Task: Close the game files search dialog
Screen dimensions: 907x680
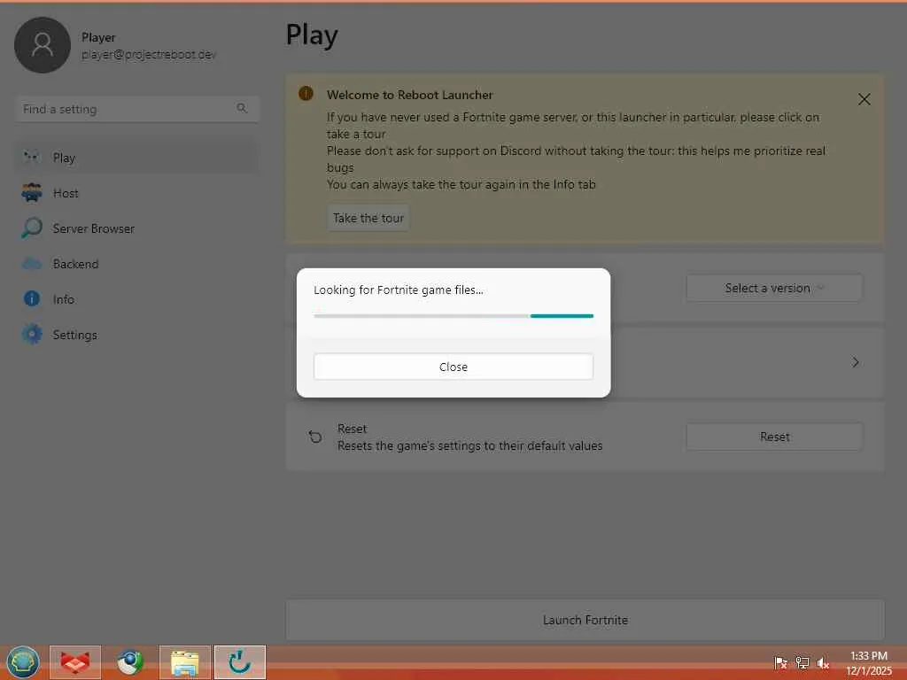Action: 453,367
